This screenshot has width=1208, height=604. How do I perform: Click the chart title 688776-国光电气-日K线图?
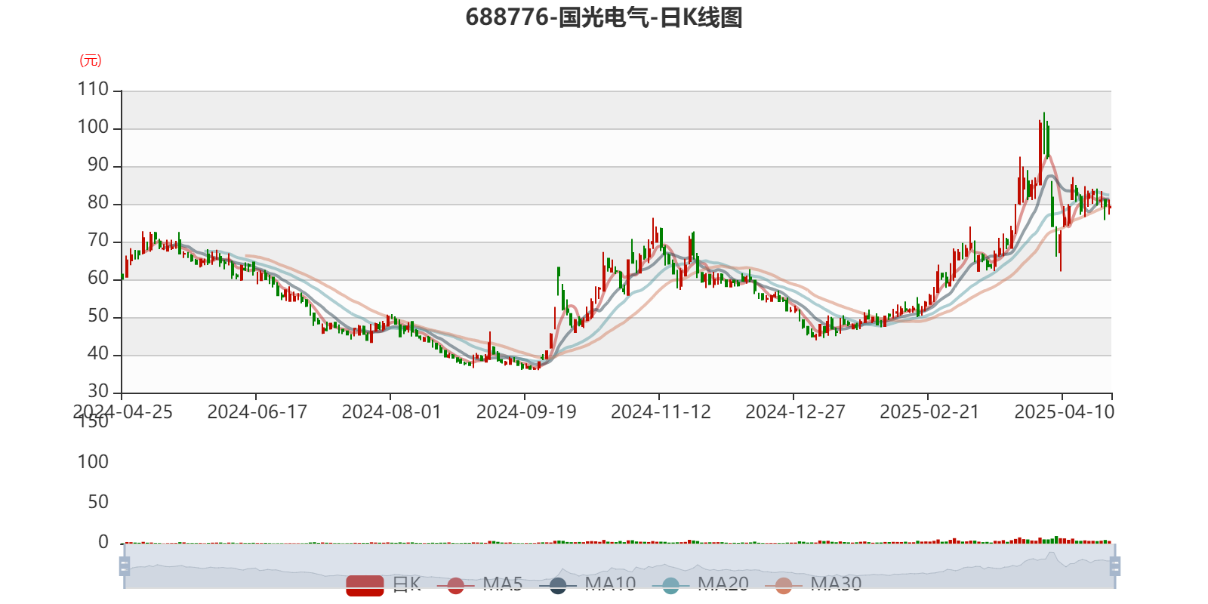(x=604, y=17)
